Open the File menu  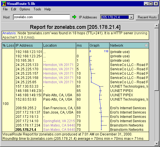point(5,9)
